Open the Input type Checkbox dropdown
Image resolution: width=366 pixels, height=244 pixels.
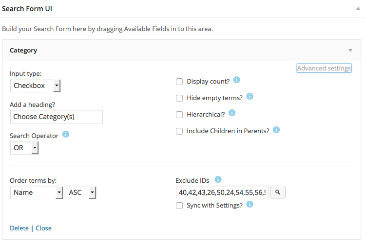click(x=36, y=86)
